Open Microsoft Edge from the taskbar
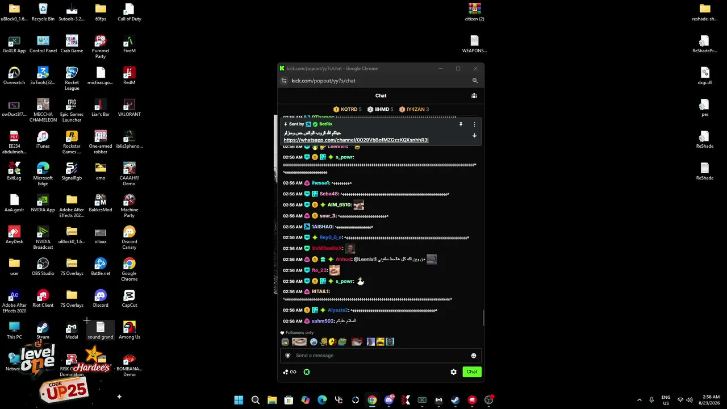Screen dimensions: 727x409 322,400
